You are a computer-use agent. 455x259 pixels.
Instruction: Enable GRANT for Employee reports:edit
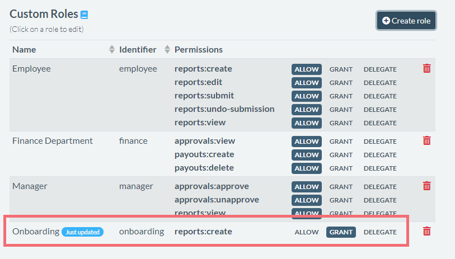click(x=341, y=83)
